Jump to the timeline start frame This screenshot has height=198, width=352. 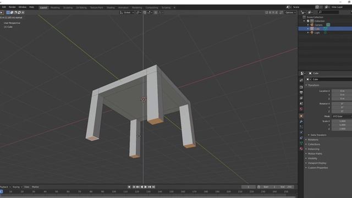coord(134,187)
